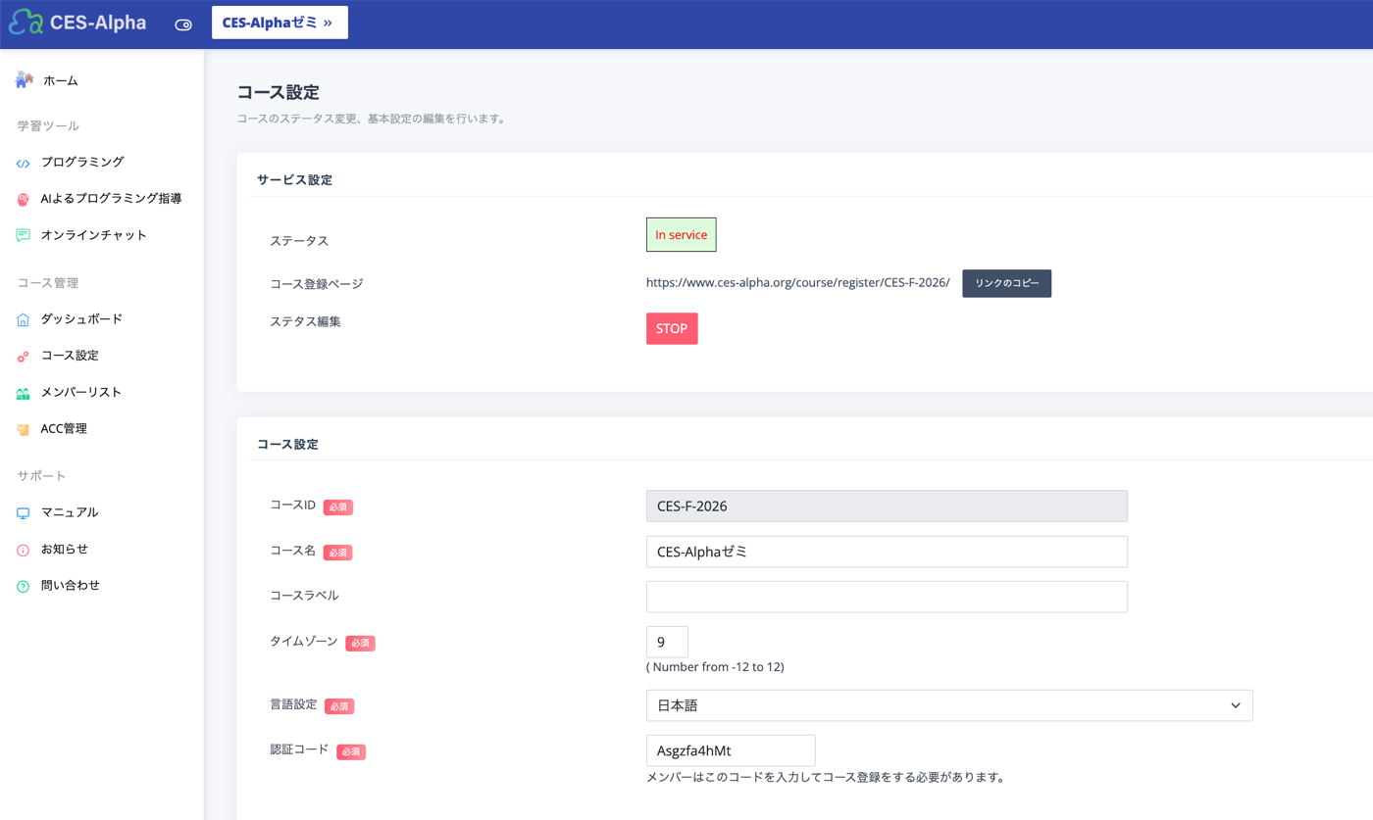Click the question mark icon for 問い合わせ
Screen dimensions: 1373x820
coord(24,586)
